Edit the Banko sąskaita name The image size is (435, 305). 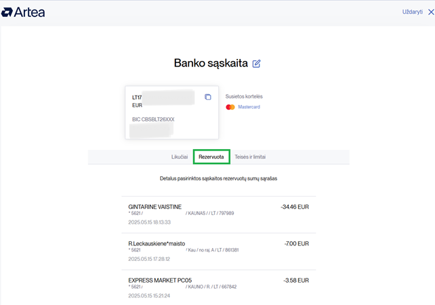tap(256, 64)
